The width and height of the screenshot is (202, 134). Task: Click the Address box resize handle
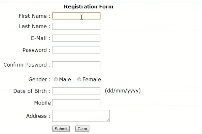click(108, 120)
